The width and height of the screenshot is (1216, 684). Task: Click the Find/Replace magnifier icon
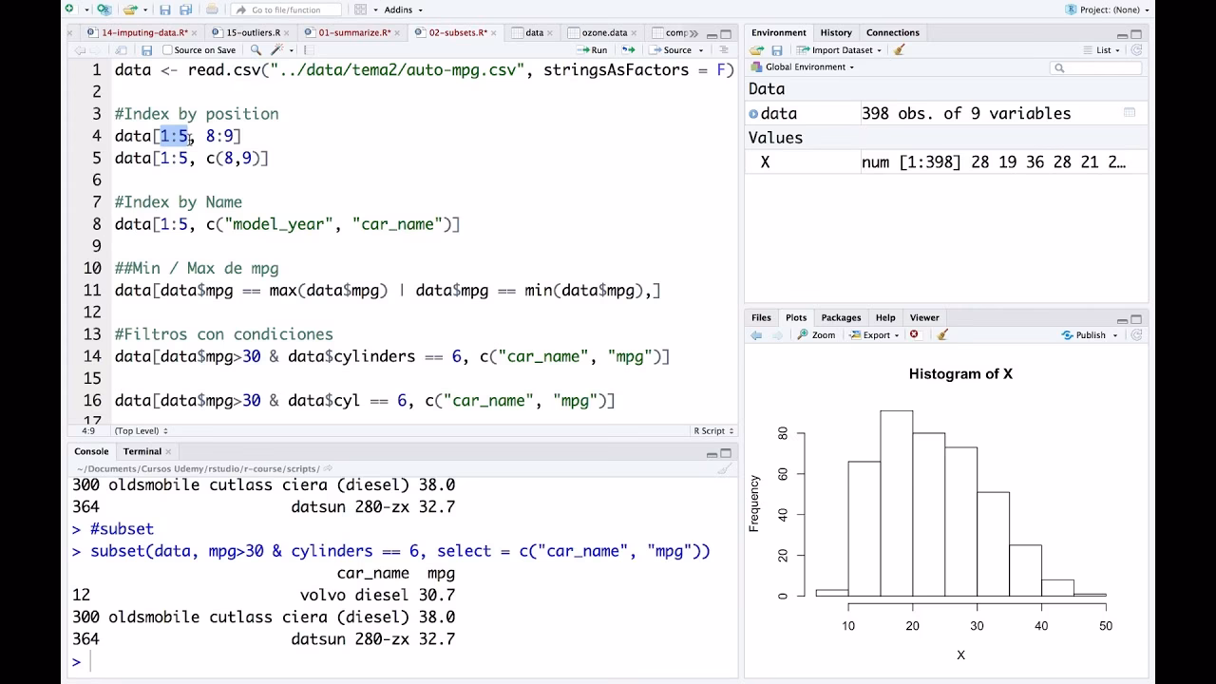point(256,50)
